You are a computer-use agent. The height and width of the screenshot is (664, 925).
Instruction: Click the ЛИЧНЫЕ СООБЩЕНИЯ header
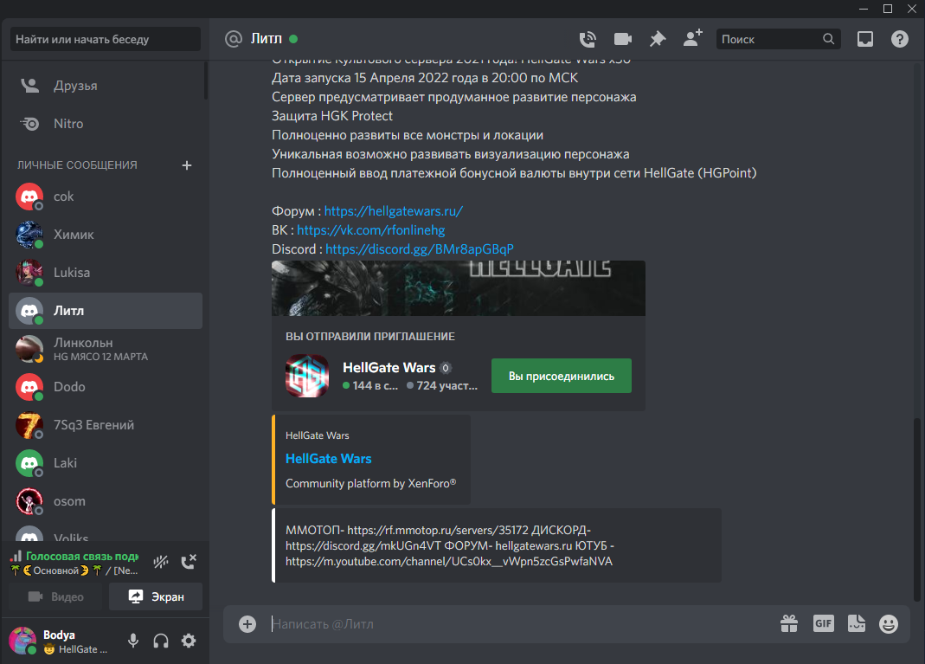pos(77,165)
